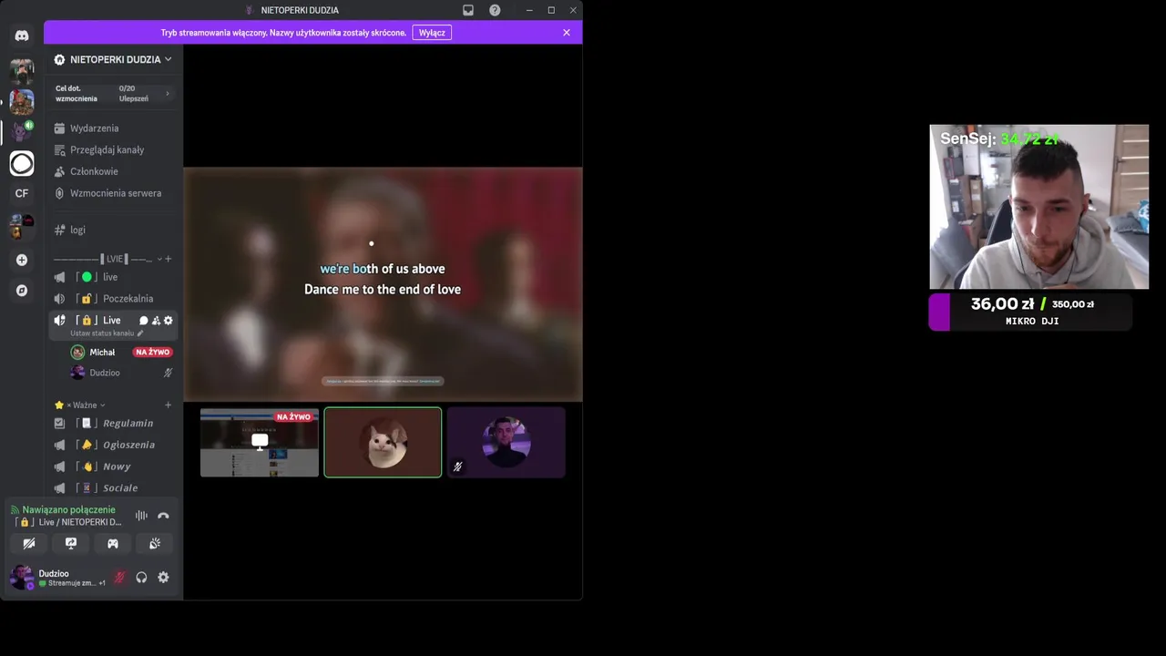Invite people to the Live voice channel
The width and height of the screenshot is (1166, 656).
pos(156,321)
